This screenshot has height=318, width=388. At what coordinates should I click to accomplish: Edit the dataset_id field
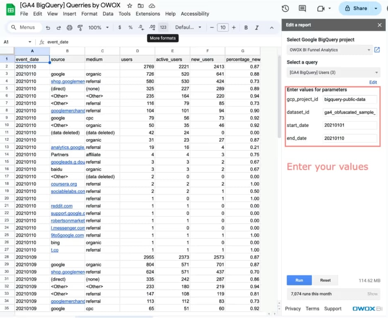point(350,112)
